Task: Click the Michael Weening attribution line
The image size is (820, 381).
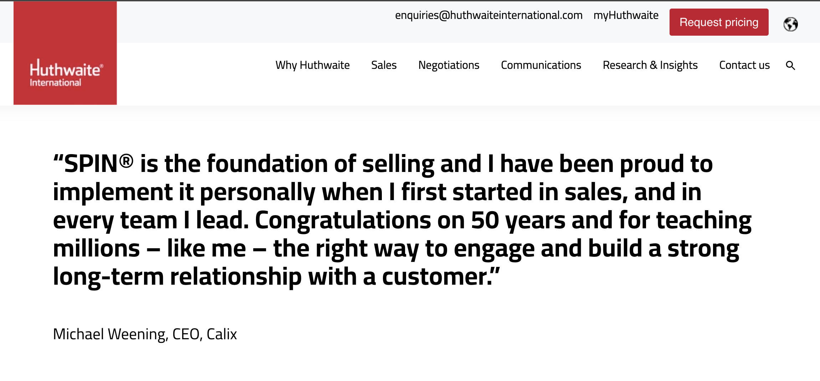Action: [145, 334]
